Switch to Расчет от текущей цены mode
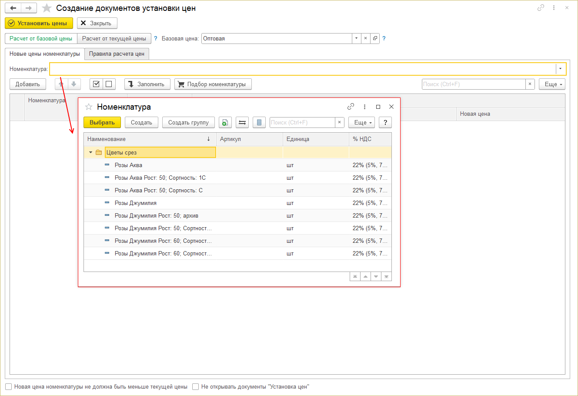This screenshot has width=578, height=396. [114, 38]
